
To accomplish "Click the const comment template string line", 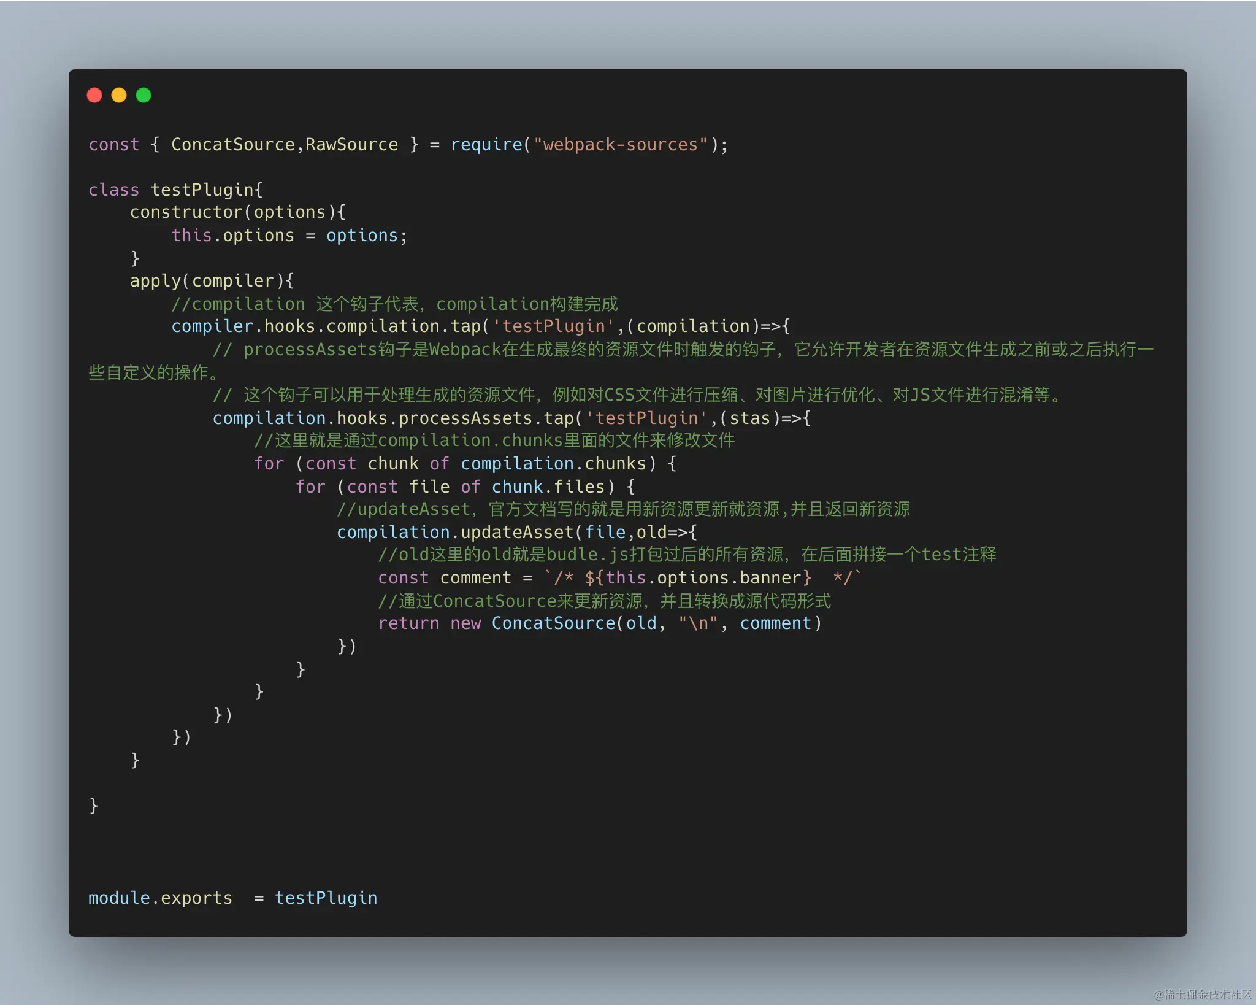I will [x=619, y=578].
